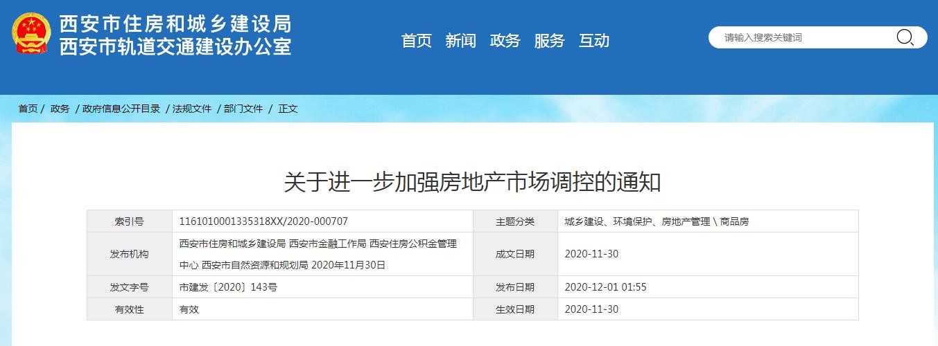Image resolution: width=938 pixels, height=346 pixels.
Task: Click the 成文日期 value 2020-11-30
Action: 591,254
